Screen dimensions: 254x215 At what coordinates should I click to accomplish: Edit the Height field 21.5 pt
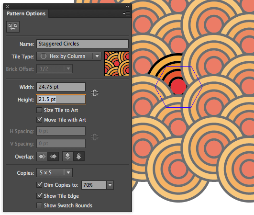click(x=61, y=99)
